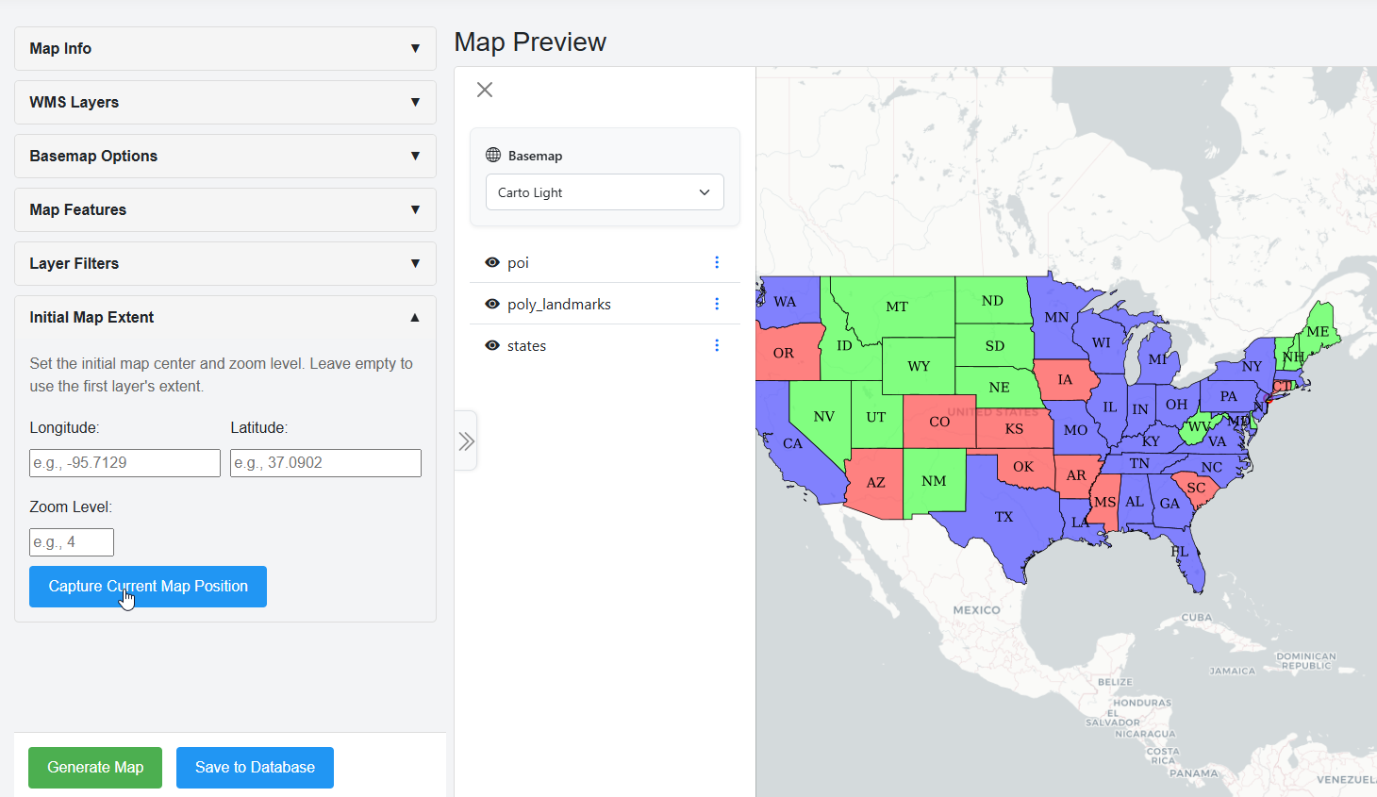Collapse the Initial Map Extent section
This screenshot has height=797, width=1377.
pos(224,317)
